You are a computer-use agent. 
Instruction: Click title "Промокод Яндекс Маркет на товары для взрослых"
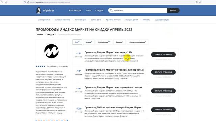pyautogui.click(x=114, y=70)
